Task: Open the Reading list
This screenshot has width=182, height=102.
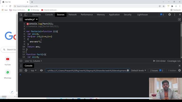Action: click(x=175, y=10)
